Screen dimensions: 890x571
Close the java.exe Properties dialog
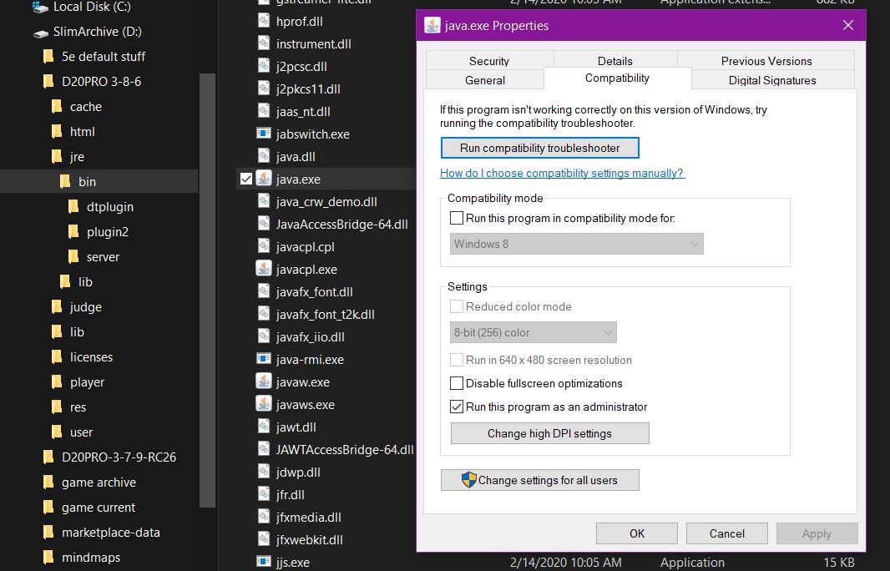(848, 26)
